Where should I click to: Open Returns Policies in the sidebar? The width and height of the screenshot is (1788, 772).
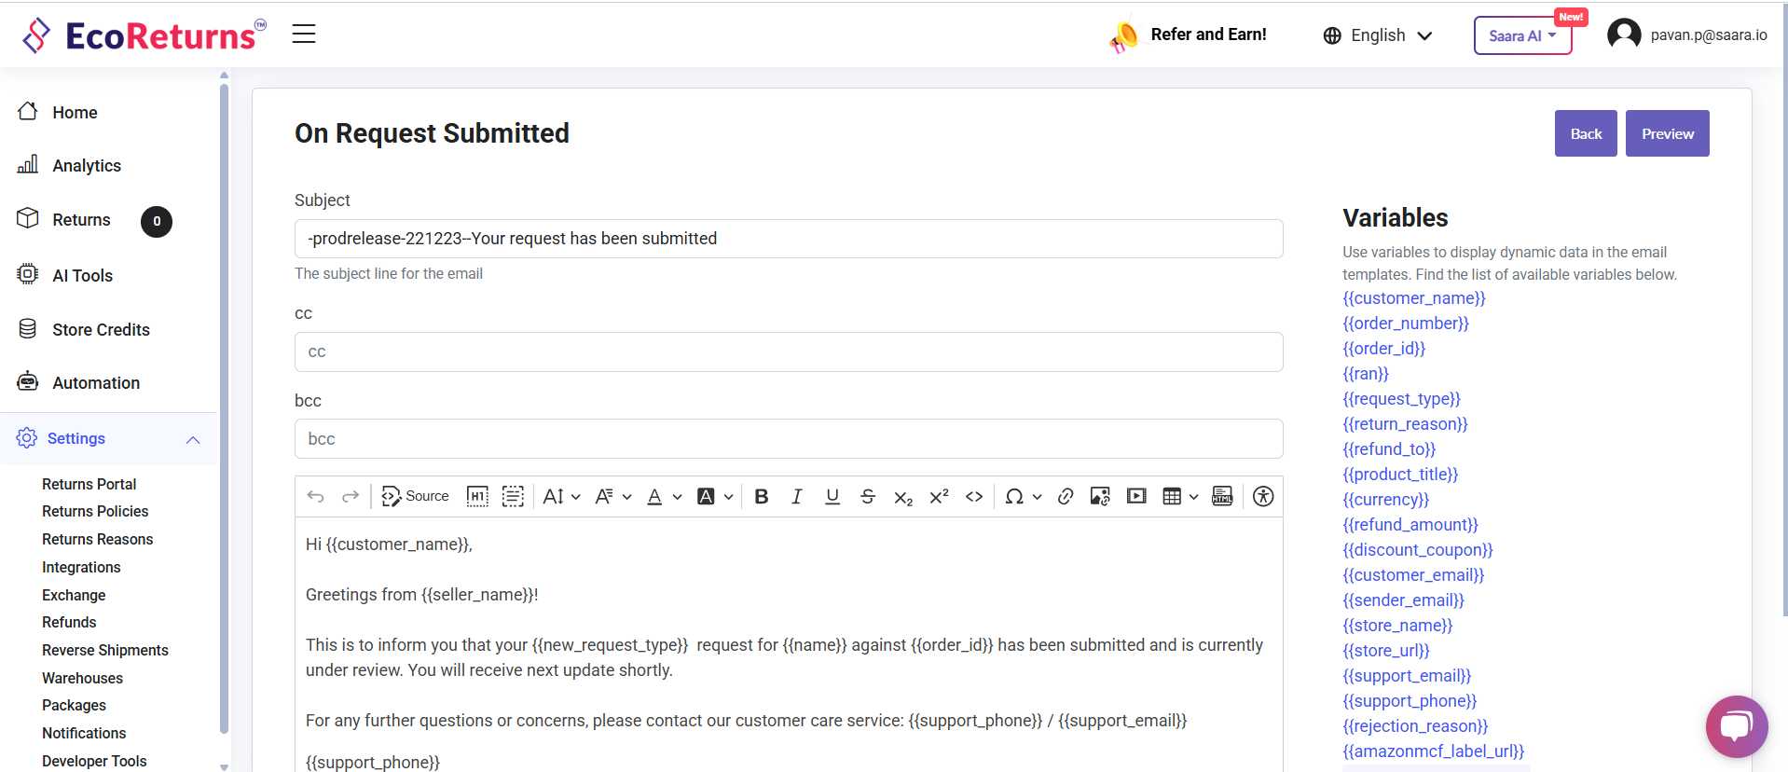pos(95,512)
